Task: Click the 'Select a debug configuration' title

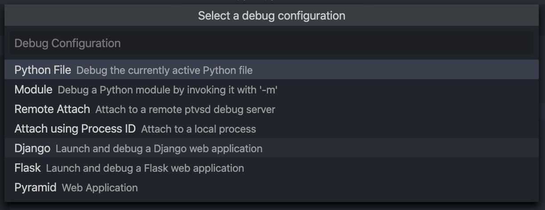Action: tap(272, 16)
